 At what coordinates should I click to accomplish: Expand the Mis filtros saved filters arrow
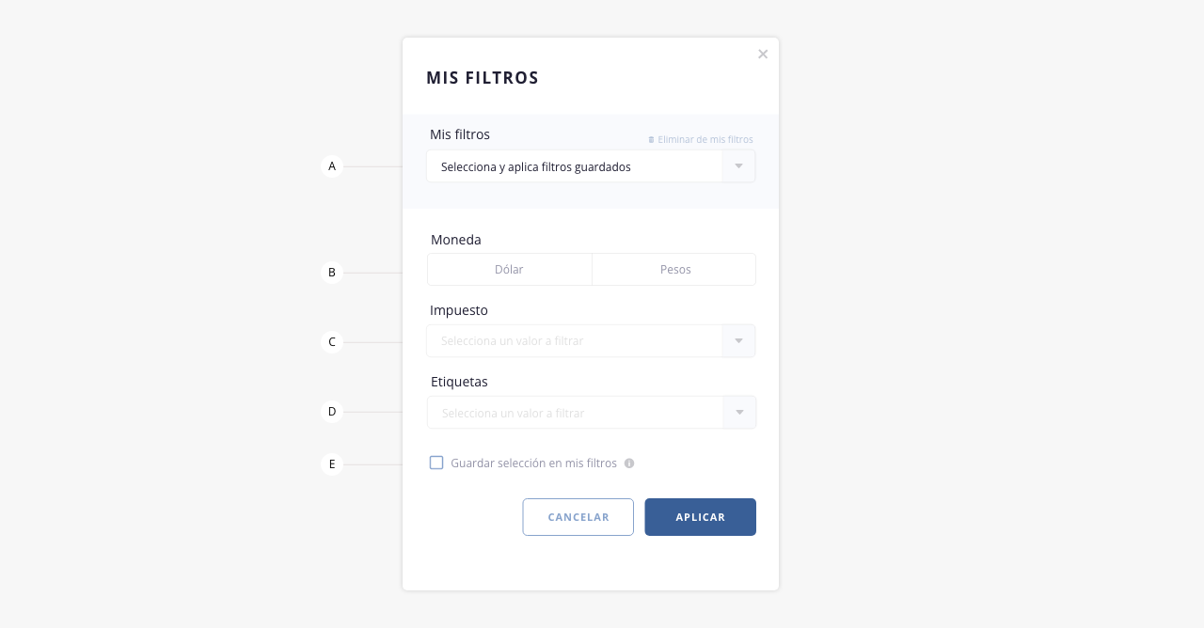click(x=738, y=166)
